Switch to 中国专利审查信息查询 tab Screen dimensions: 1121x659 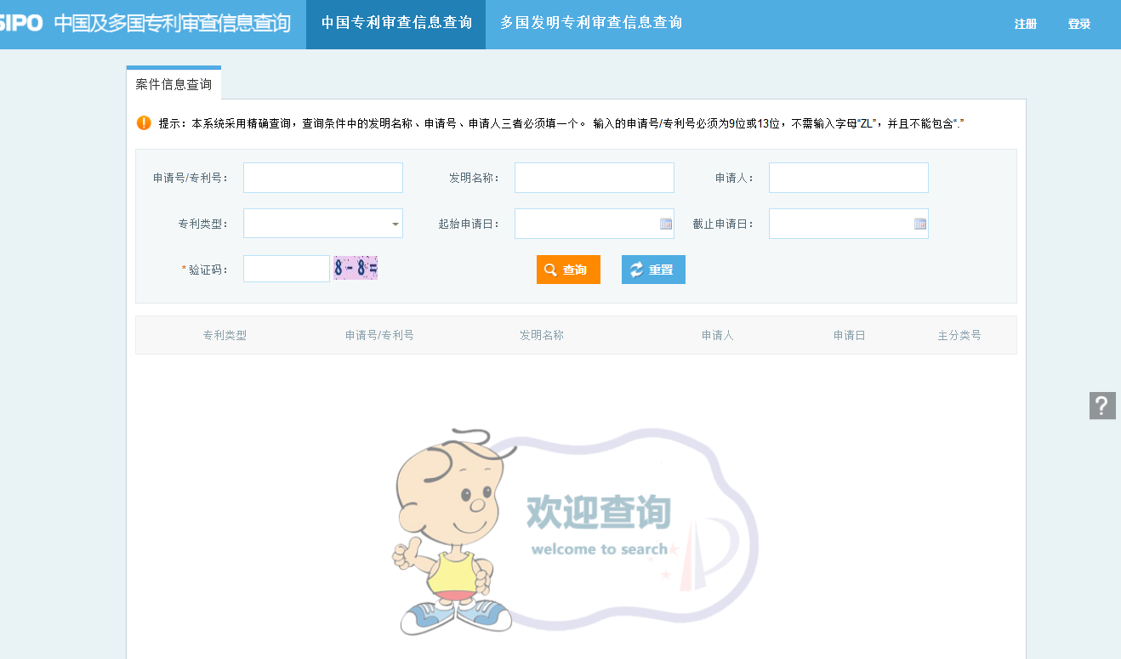tap(395, 23)
